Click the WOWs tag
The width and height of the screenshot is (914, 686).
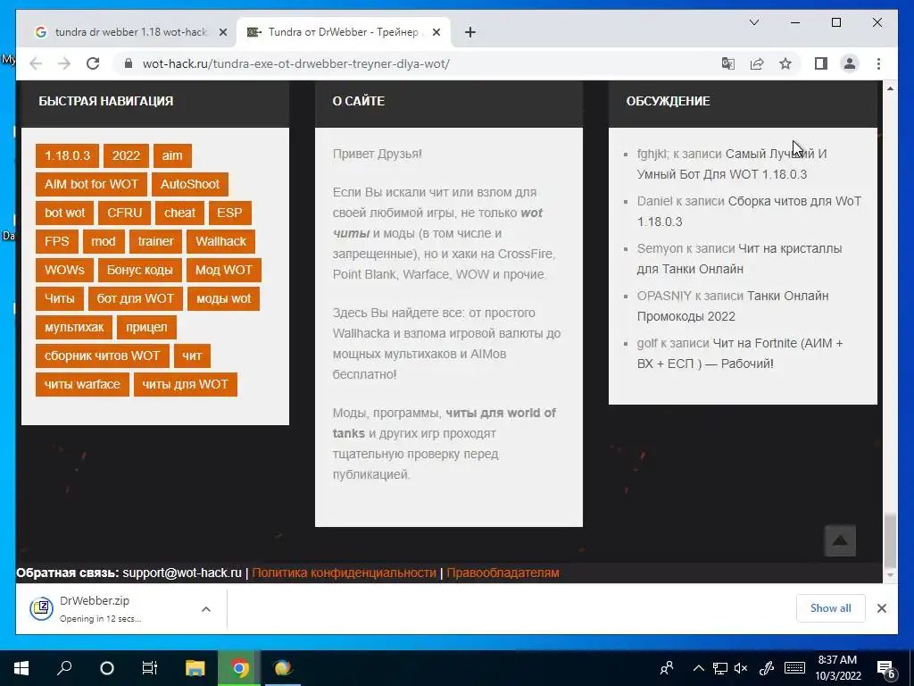[x=64, y=270]
